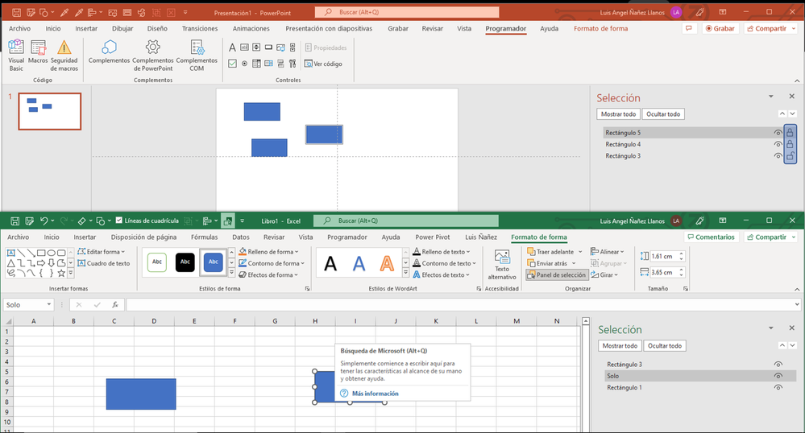The image size is (805, 433).
Task: Select the star shape in shapes gallery
Action: pyautogui.click(x=61, y=273)
